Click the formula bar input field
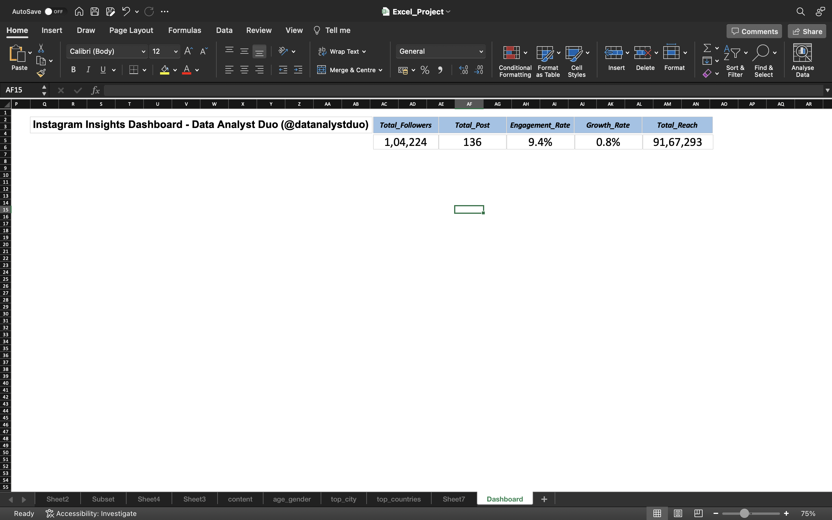 click(463, 90)
